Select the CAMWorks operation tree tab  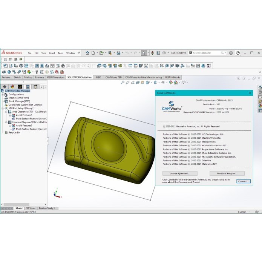click(28, 87)
